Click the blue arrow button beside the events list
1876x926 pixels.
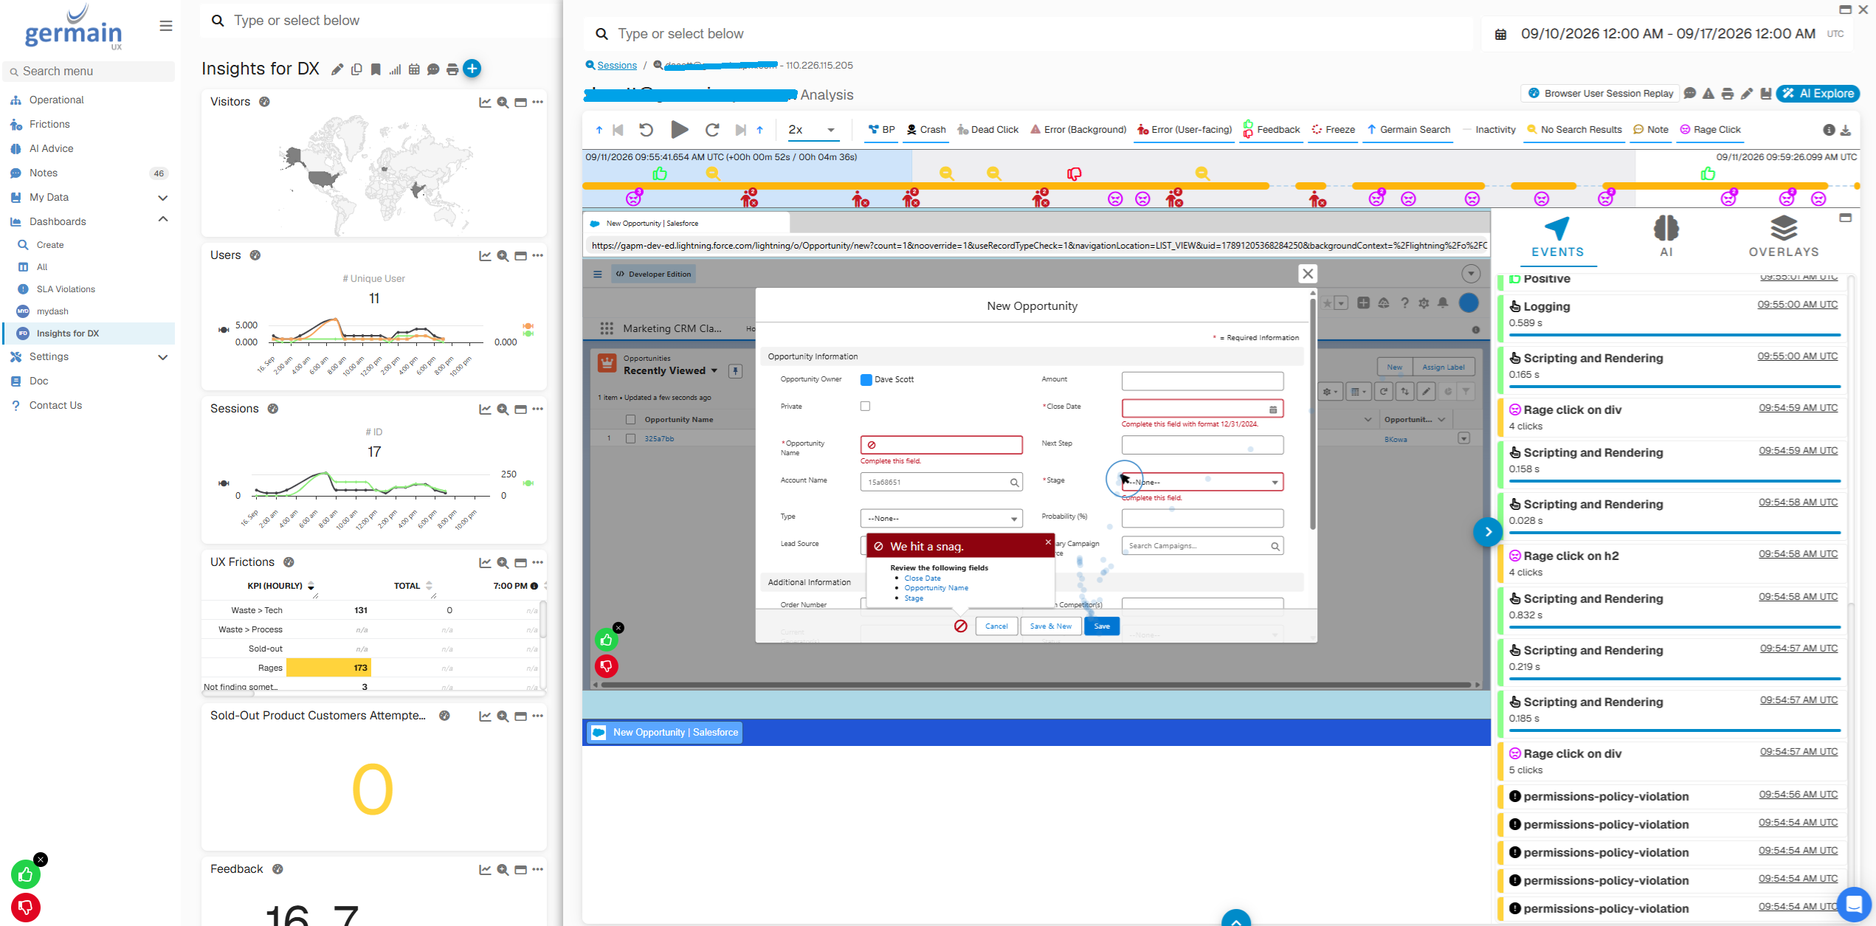pos(1489,532)
